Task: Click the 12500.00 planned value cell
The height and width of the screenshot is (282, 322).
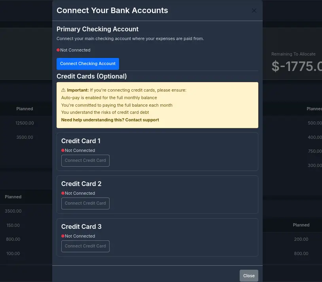Action: tap(25, 123)
